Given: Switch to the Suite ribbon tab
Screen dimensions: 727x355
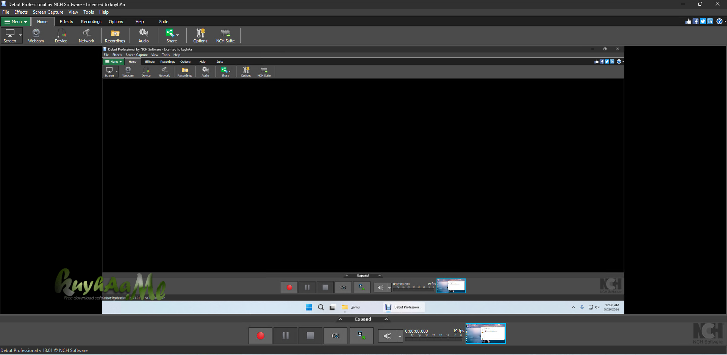Looking at the screenshot, I should 164,22.
